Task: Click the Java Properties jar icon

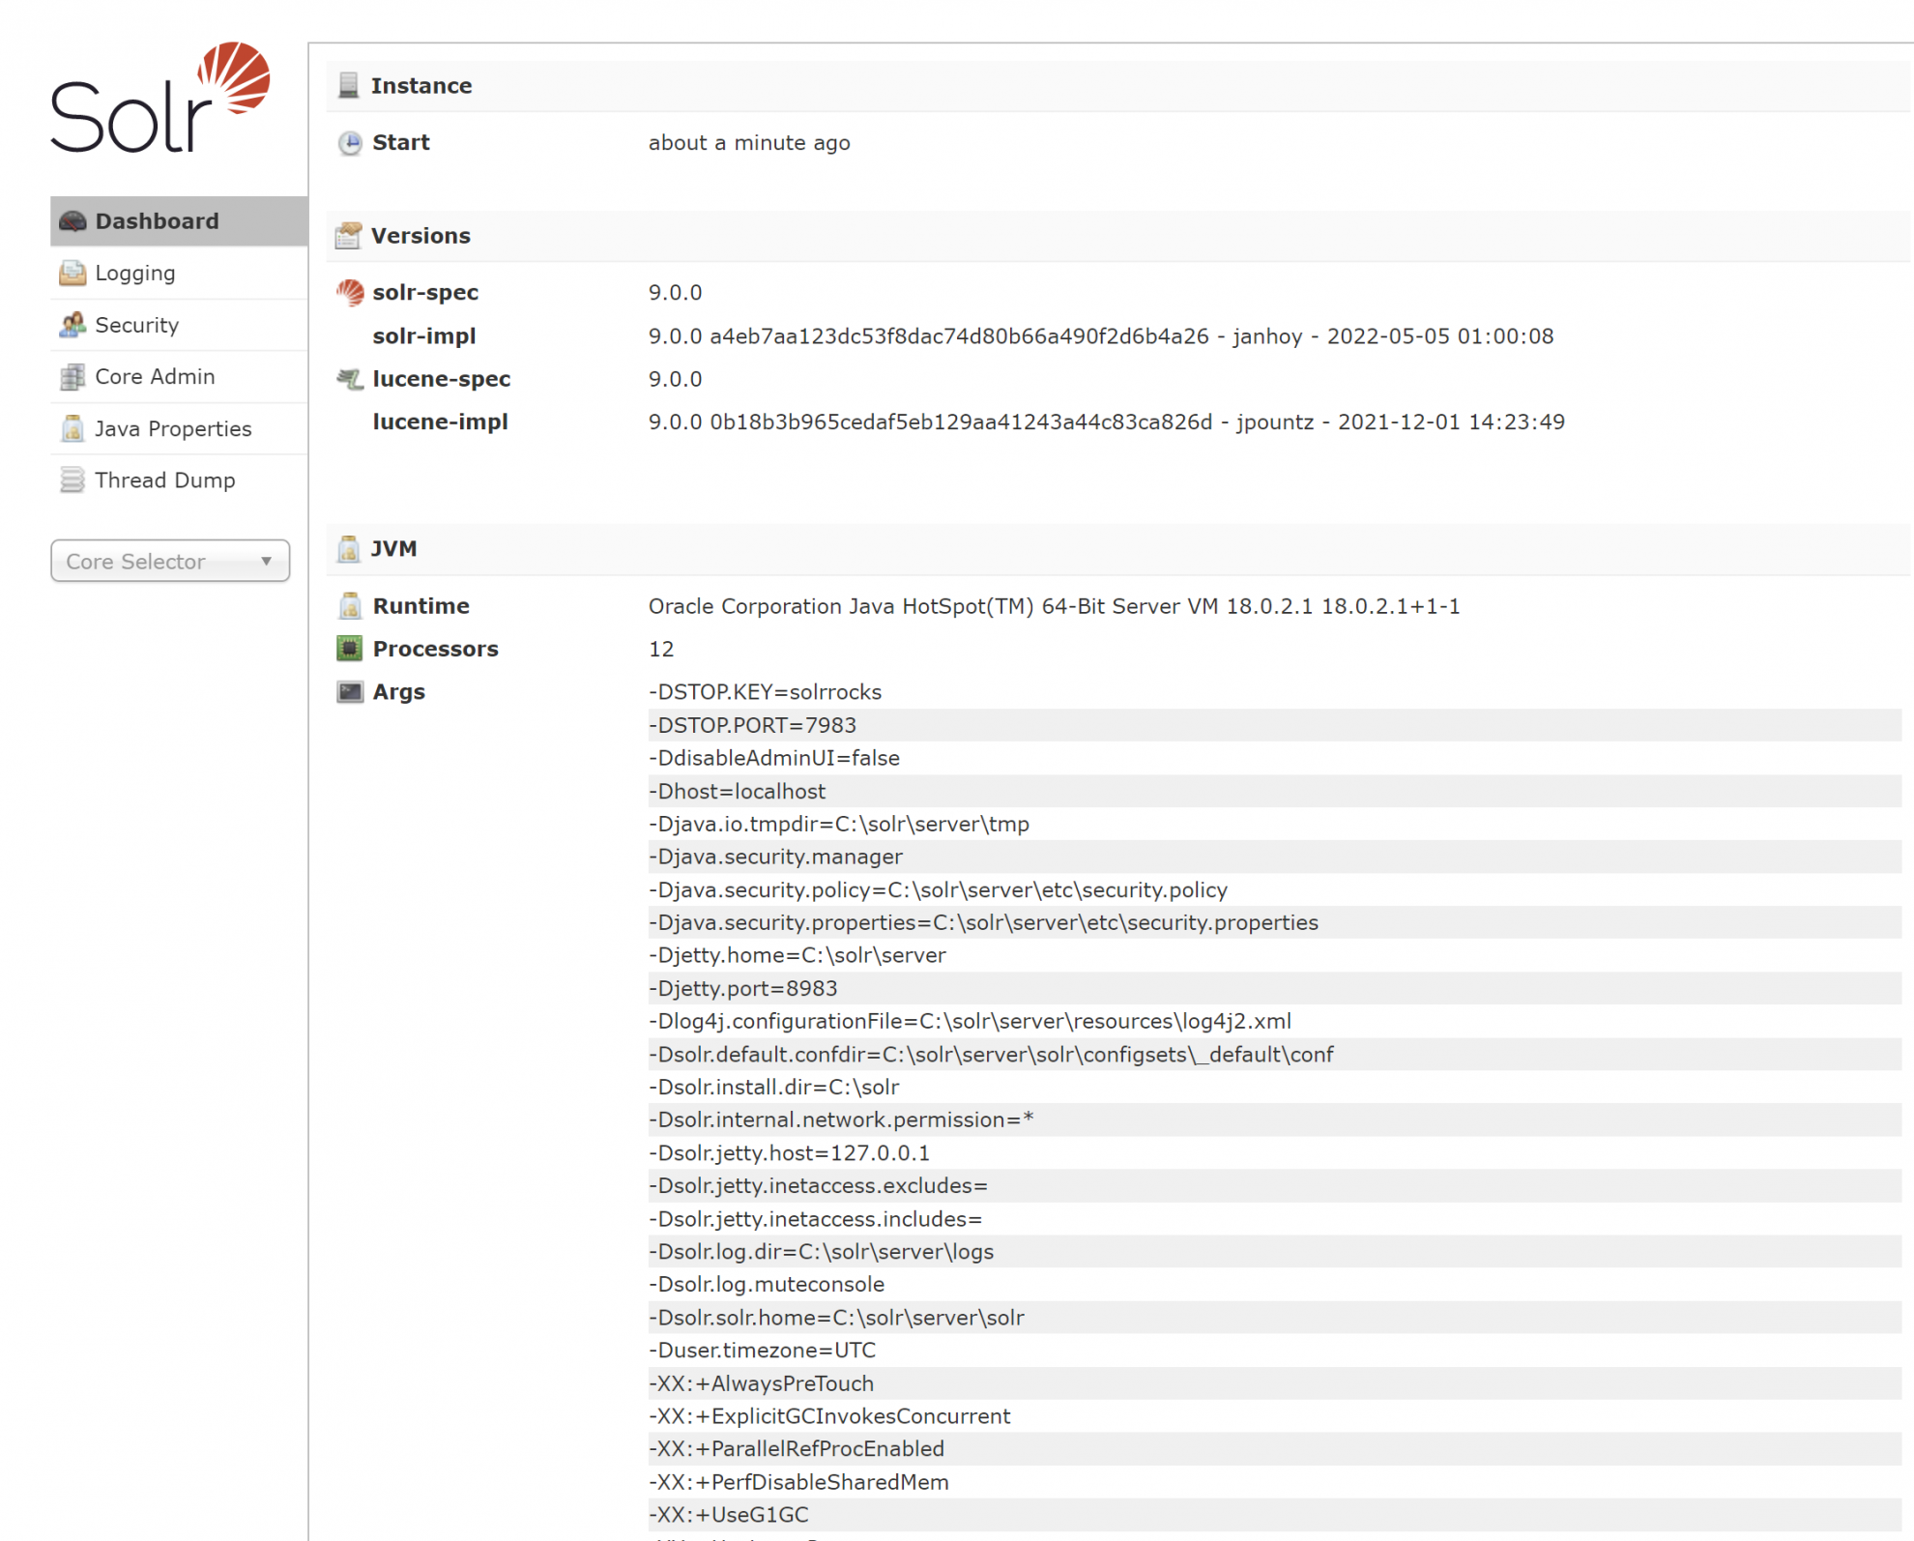Action: (72, 428)
